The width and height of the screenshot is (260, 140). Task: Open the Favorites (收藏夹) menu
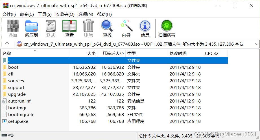65,14
